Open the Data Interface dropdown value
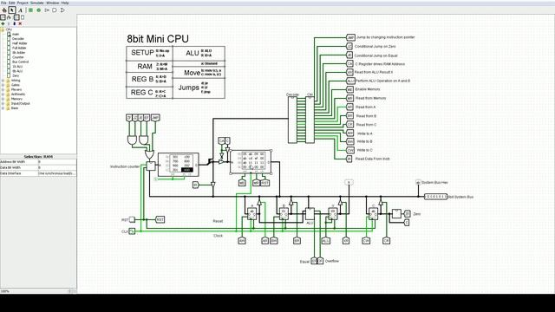The image size is (555, 312). (57, 173)
